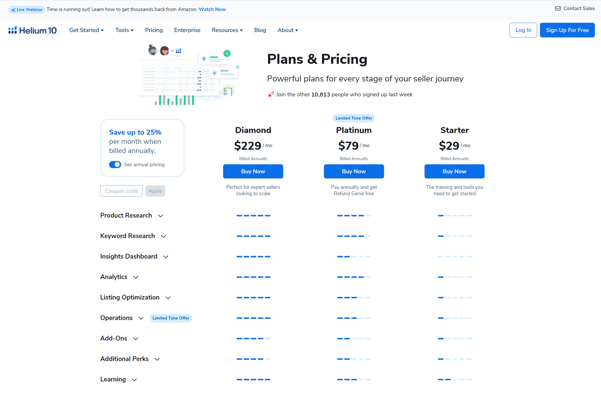Click Diamond Product Research level bar

point(253,216)
